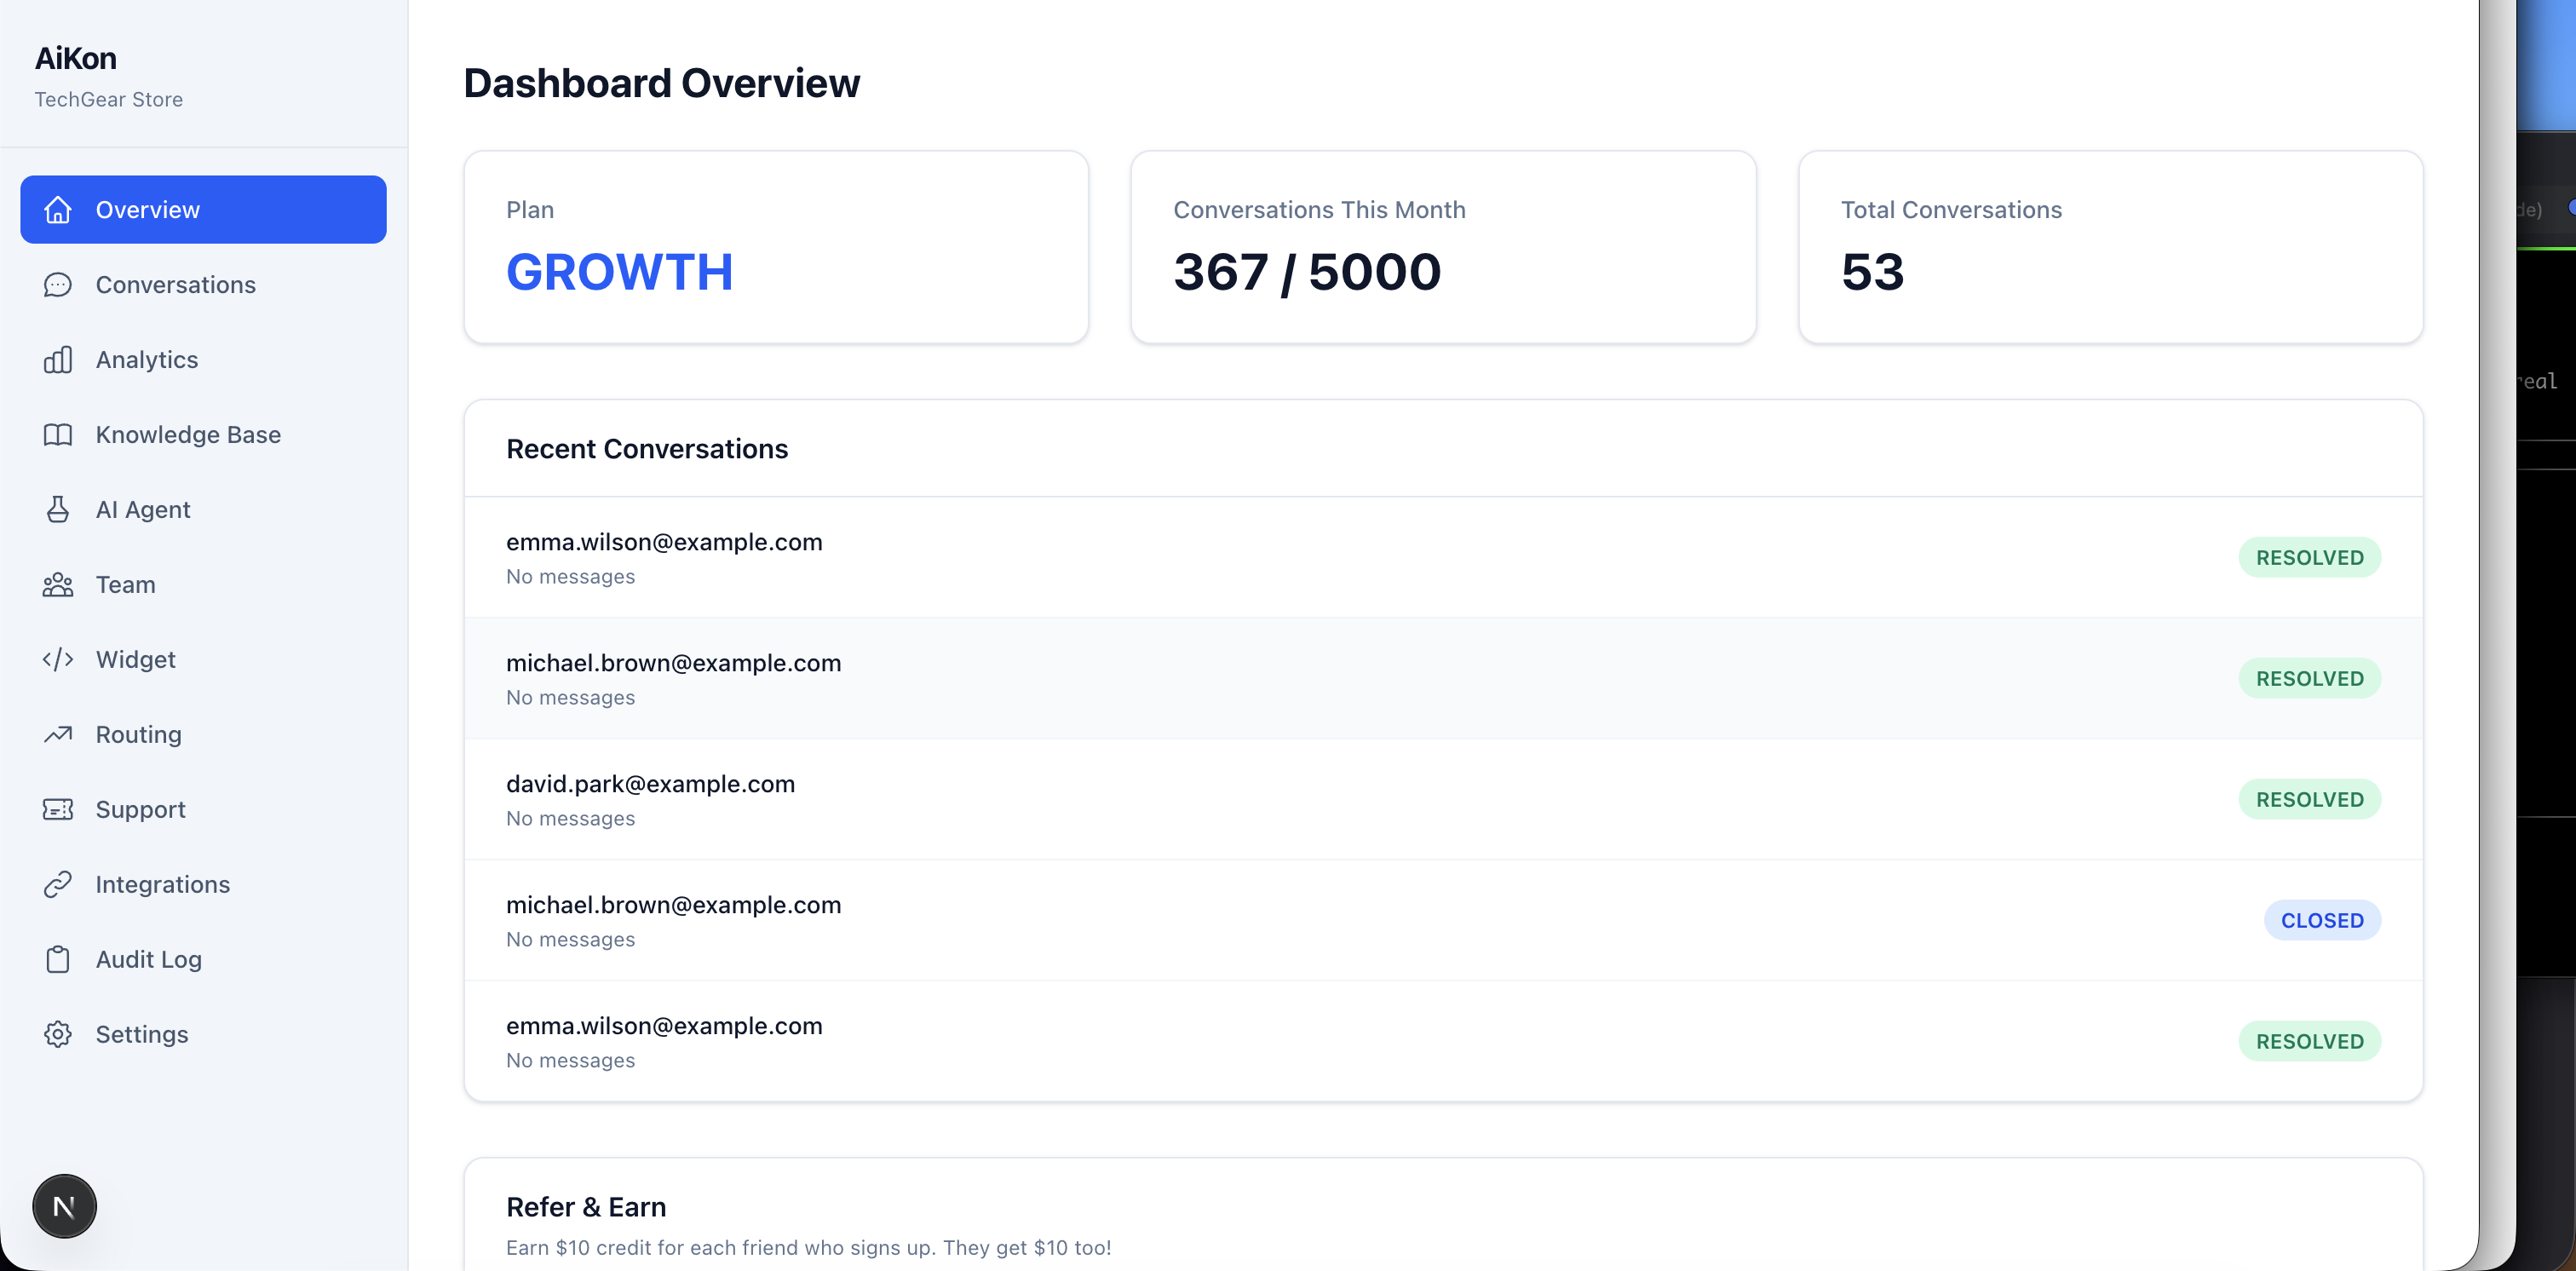Open the Analytics bar chart icon
2576x1271 pixels.
(x=58, y=360)
